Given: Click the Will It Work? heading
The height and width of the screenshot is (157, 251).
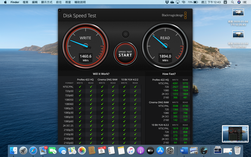Looking at the screenshot, I should (x=101, y=74).
